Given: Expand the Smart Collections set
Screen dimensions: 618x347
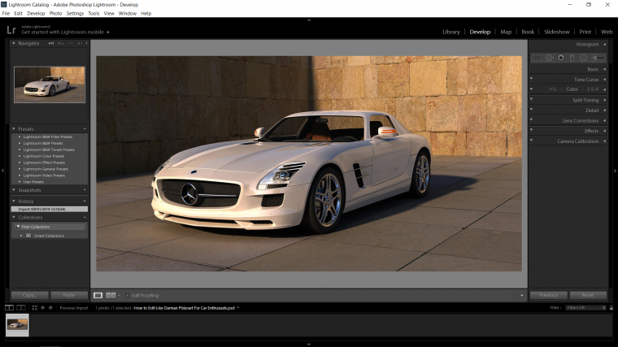Looking at the screenshot, I should 21,236.
